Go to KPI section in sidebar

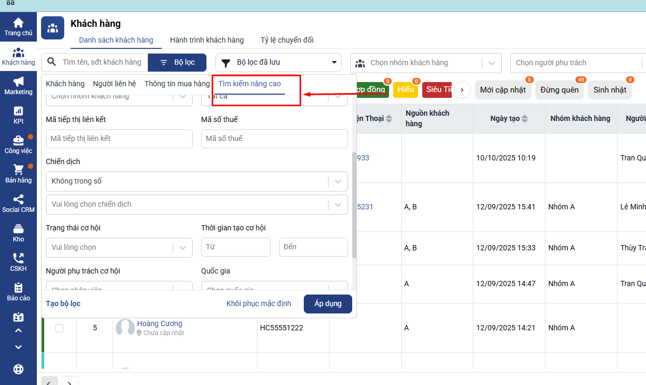click(x=18, y=112)
